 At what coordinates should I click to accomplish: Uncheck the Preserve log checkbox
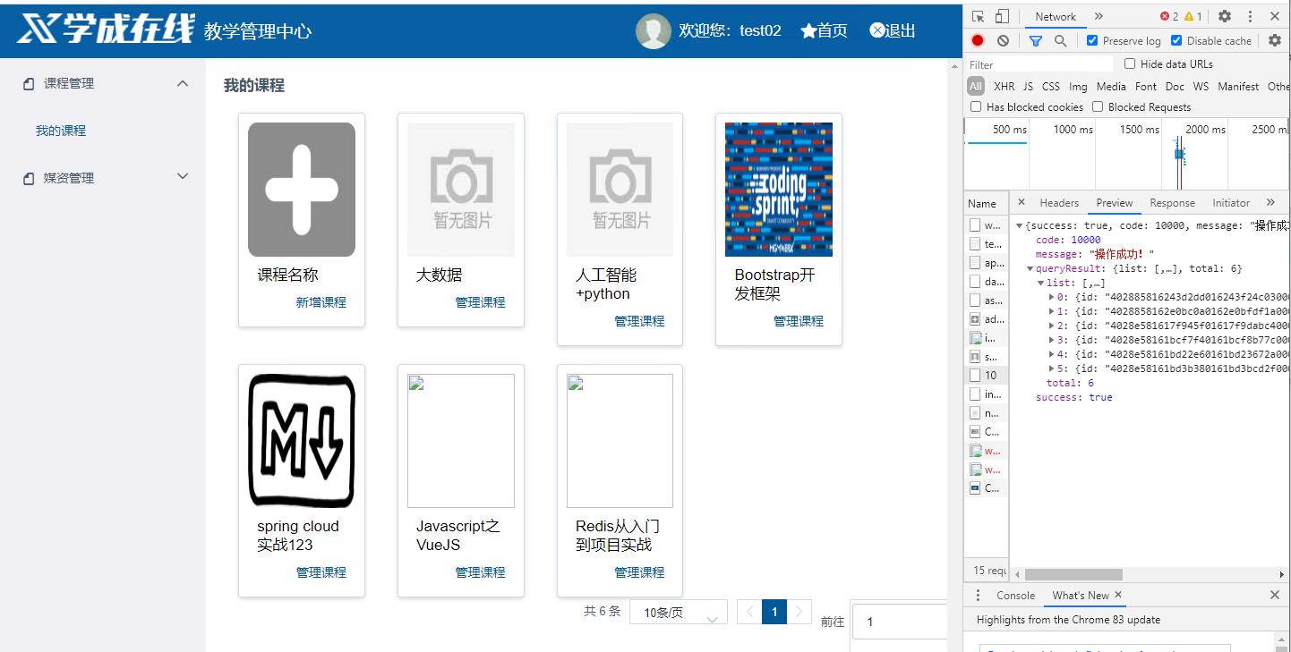pyautogui.click(x=1092, y=40)
